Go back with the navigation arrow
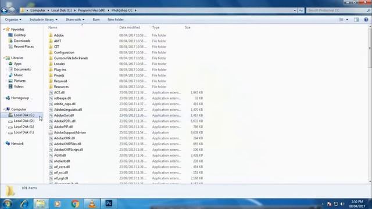Viewport: 372px width, 209px height. coord(4,10)
